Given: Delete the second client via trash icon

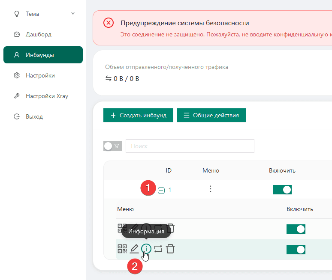Looking at the screenshot, I should (170, 249).
